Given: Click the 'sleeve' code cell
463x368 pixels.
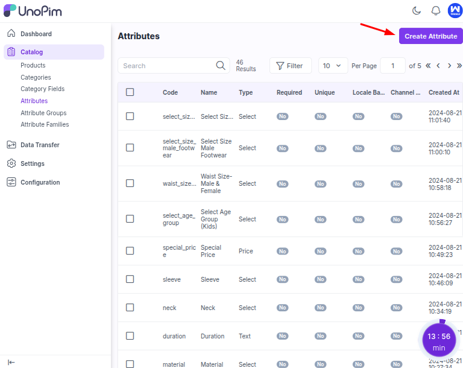Looking at the screenshot, I should coord(172,279).
